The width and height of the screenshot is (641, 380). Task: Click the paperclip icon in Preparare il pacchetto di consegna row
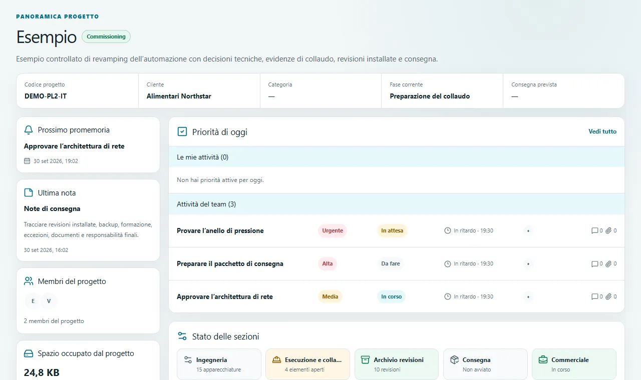[x=608, y=263]
